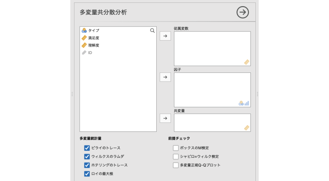Click arrow to assign to 因子
Image resolution: width=329 pixels, height=181 pixels.
click(165, 77)
